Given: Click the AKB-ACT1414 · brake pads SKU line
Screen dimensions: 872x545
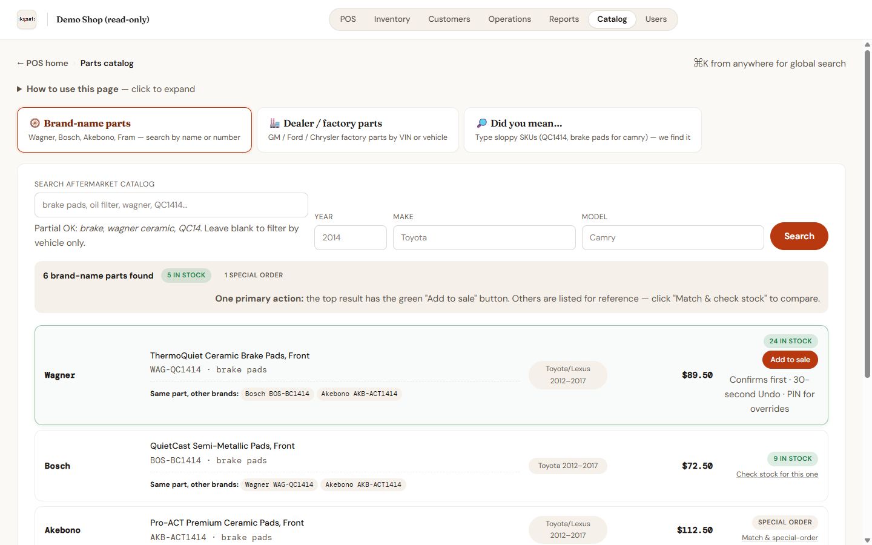Looking at the screenshot, I should coord(211,538).
